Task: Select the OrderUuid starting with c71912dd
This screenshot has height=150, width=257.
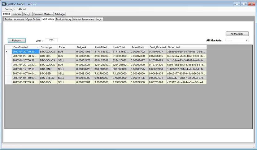Action: tap(186, 82)
